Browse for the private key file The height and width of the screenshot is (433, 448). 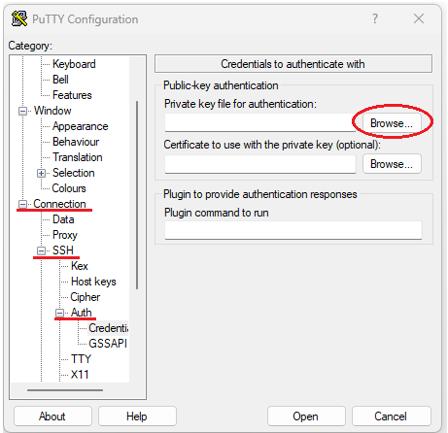pos(392,123)
